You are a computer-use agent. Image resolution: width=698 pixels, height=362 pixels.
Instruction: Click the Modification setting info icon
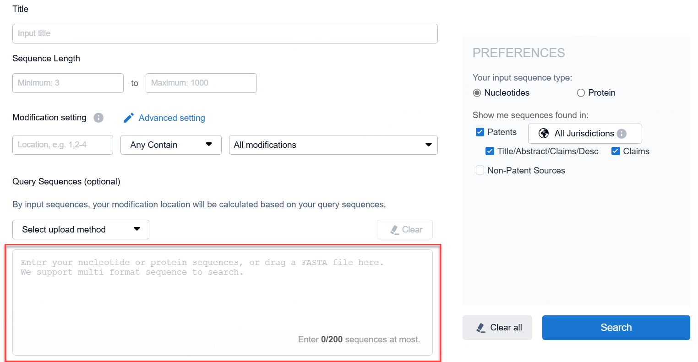pyautogui.click(x=98, y=118)
